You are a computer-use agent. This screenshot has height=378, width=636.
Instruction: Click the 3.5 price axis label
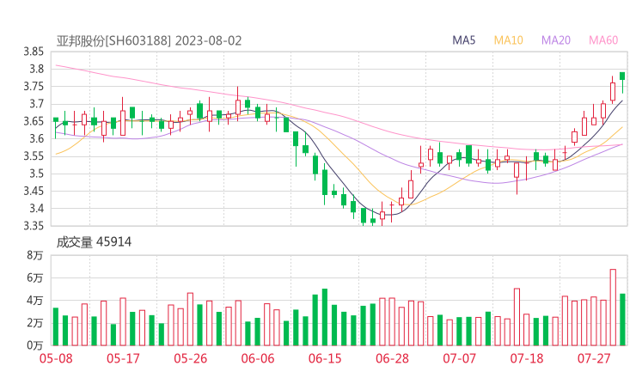point(36,174)
